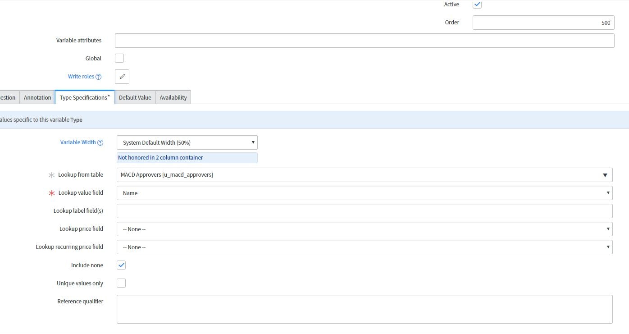Click the 'Active' label text
The image size is (629, 334).
coord(451,5)
